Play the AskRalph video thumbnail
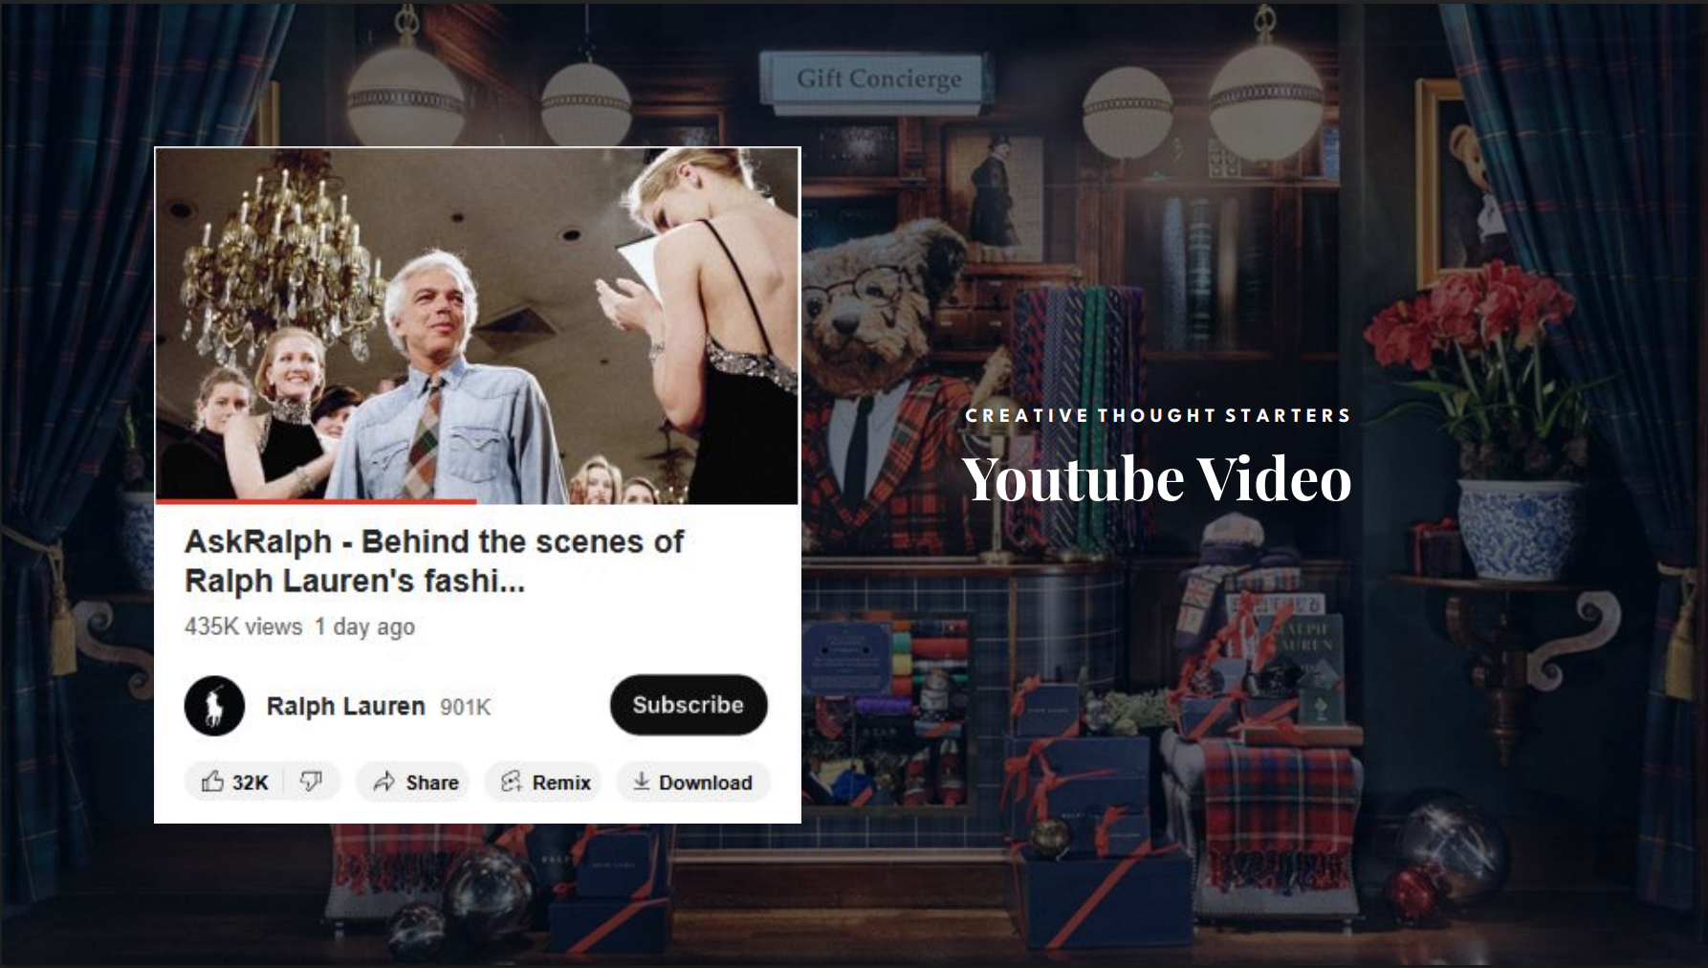 point(477,324)
